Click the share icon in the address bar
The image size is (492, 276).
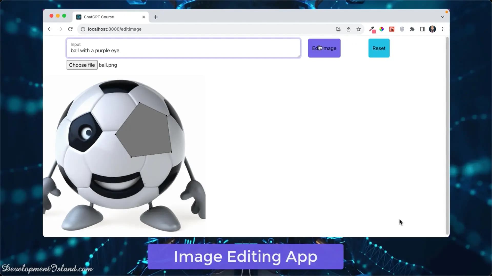(348, 29)
